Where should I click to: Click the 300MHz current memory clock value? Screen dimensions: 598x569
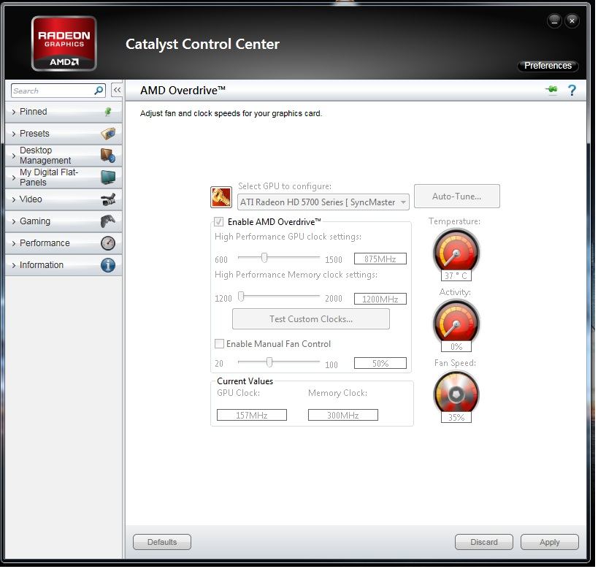(343, 415)
